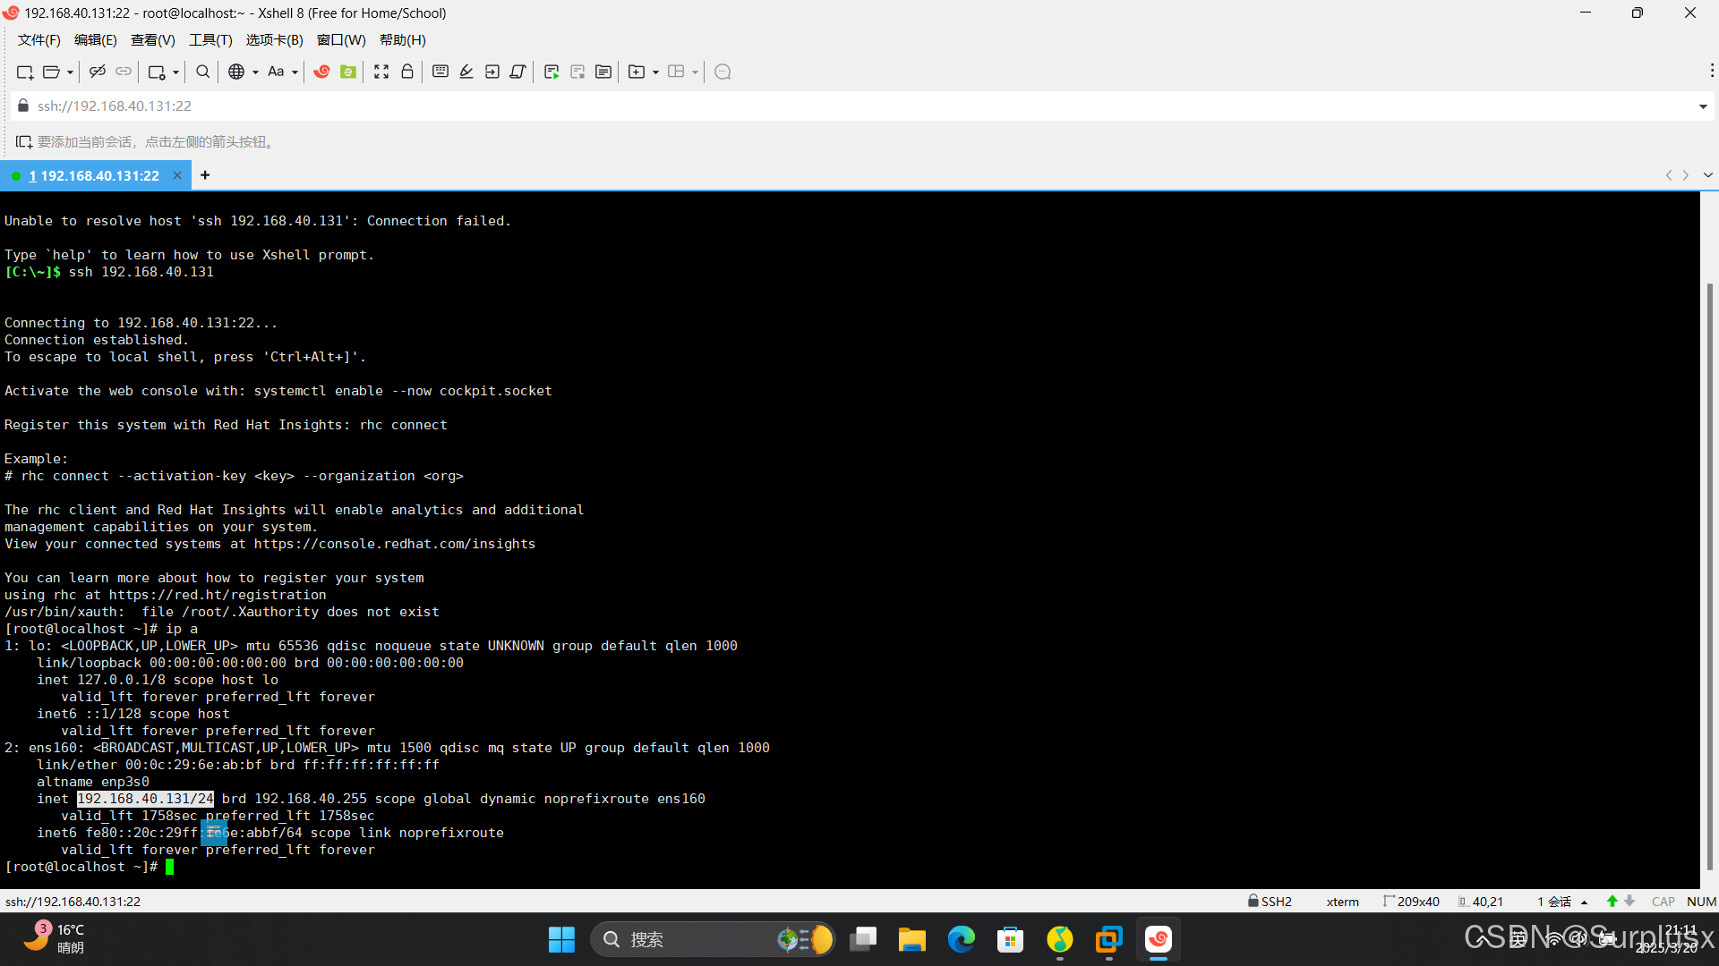The height and width of the screenshot is (966, 1719).
Task: Click the highlight pen toolbar icon
Action: (x=466, y=72)
